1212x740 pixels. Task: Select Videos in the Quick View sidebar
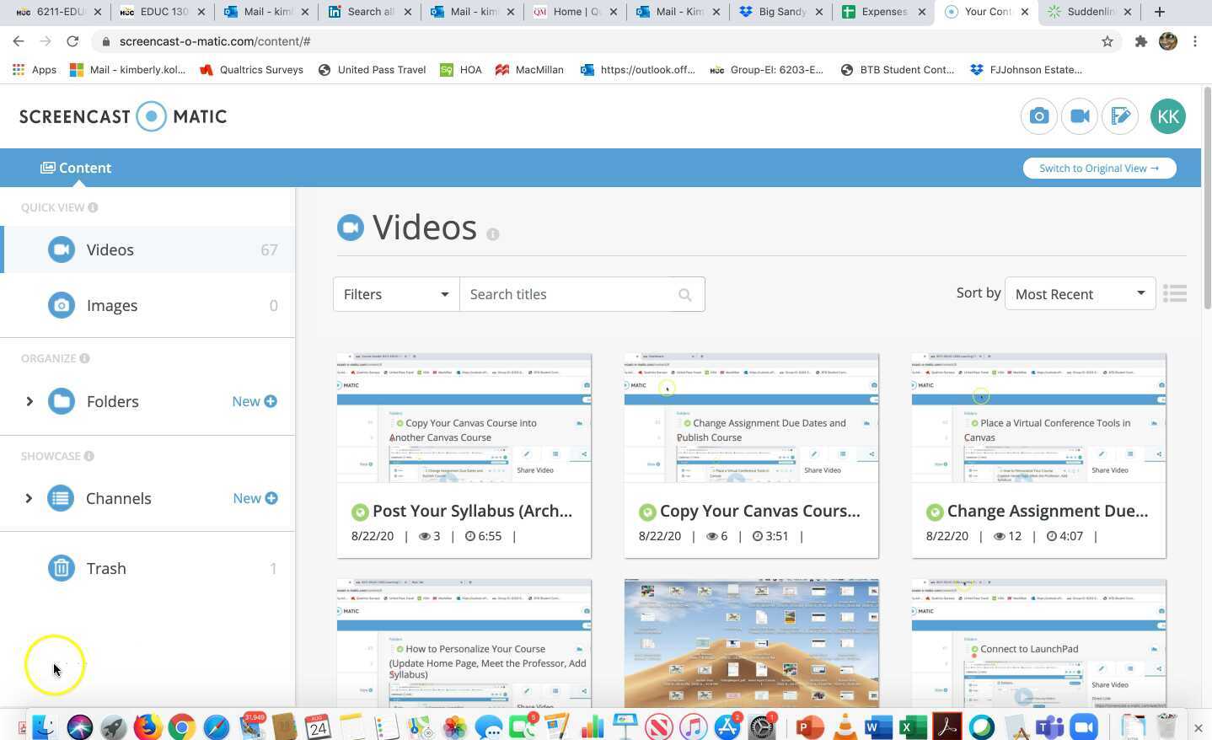[110, 249]
